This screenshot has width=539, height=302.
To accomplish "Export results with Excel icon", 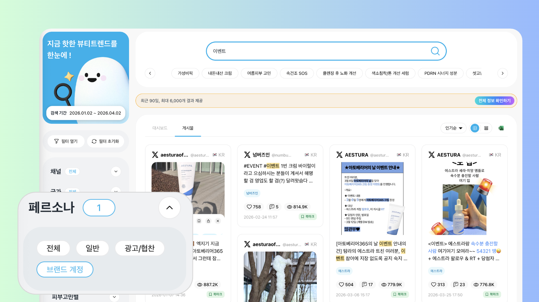I will (501, 128).
